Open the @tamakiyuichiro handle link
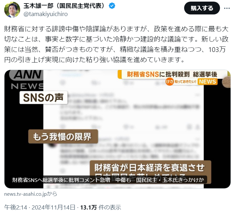 (45, 14)
